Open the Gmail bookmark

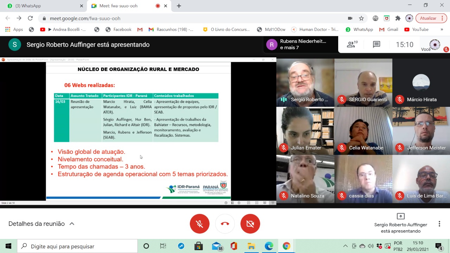(389, 30)
